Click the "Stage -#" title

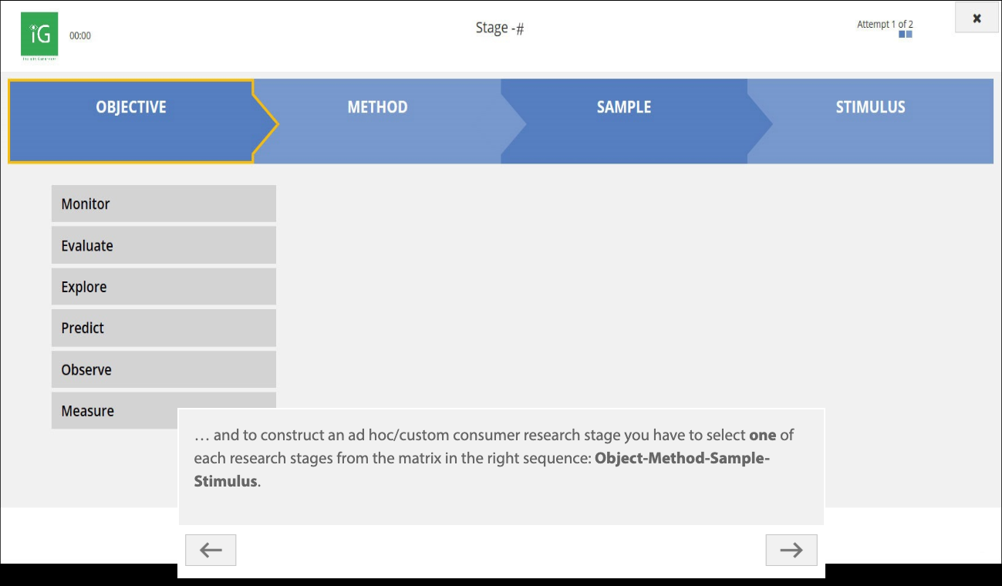pyautogui.click(x=500, y=29)
